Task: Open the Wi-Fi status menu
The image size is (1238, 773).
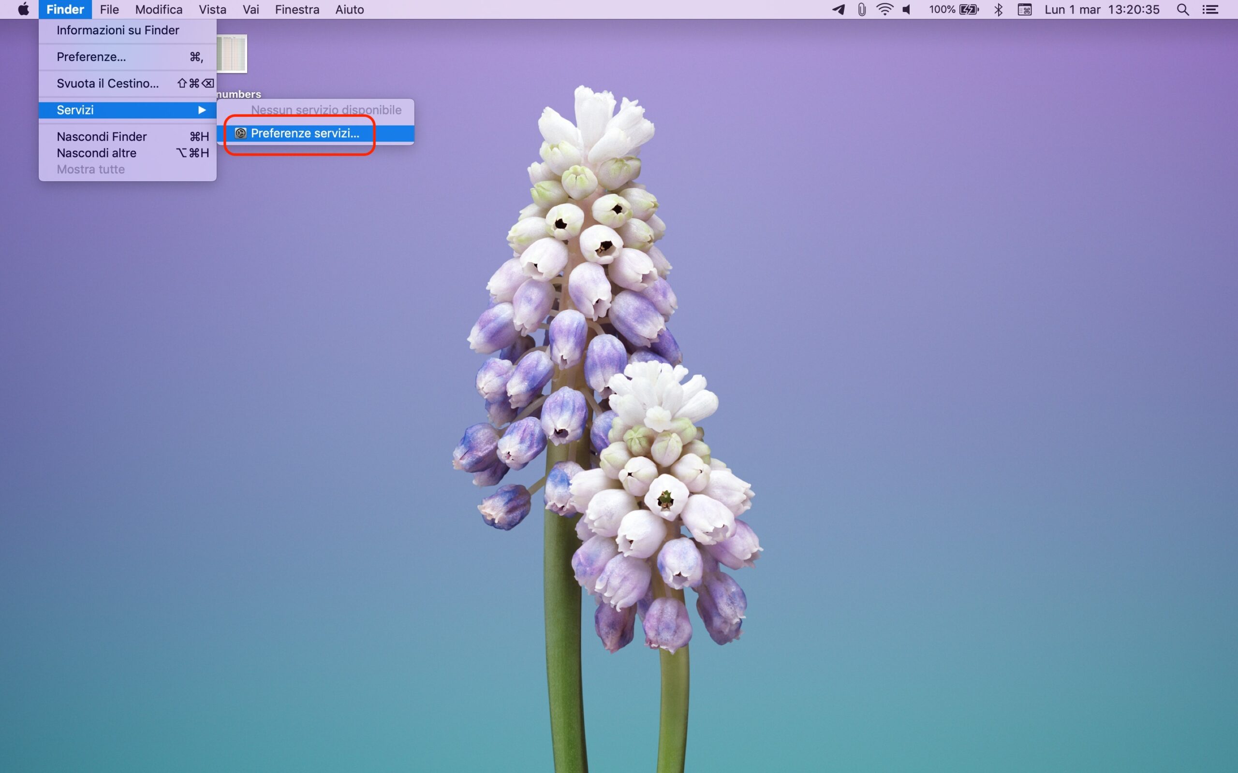Action: pos(884,9)
